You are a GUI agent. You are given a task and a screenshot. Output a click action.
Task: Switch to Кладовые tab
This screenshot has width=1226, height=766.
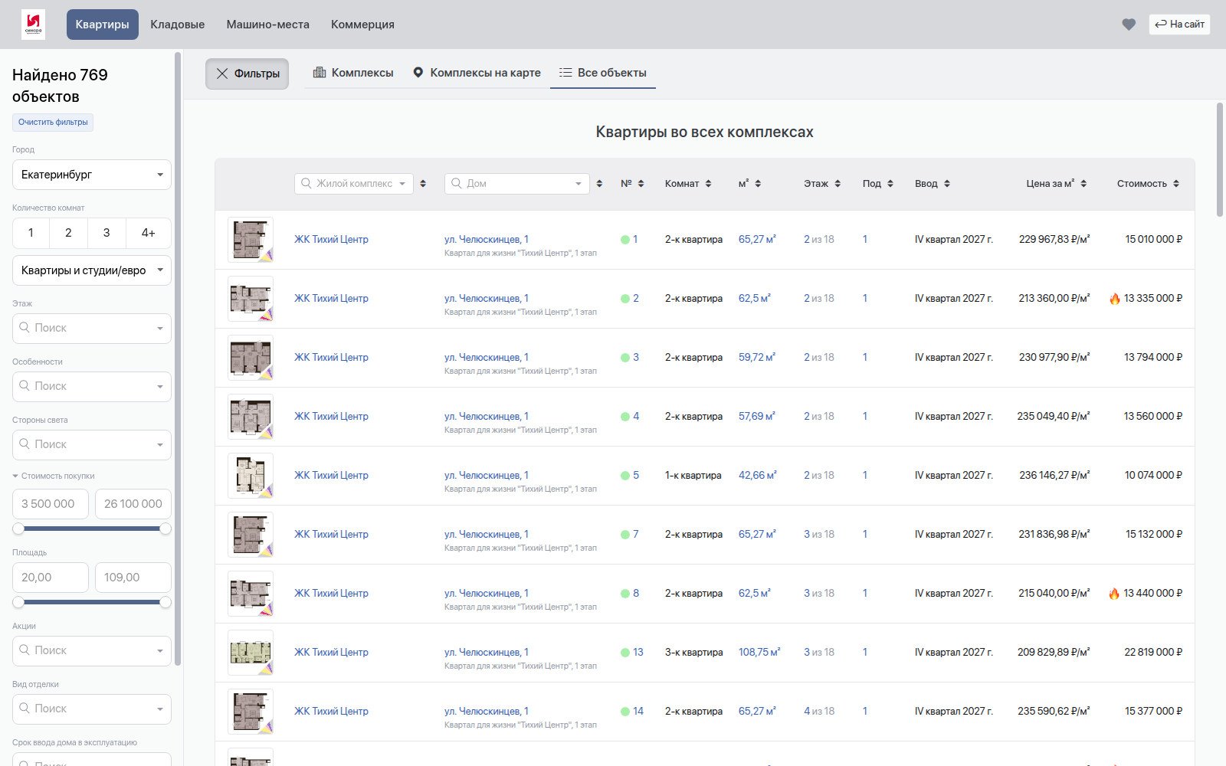tap(178, 25)
